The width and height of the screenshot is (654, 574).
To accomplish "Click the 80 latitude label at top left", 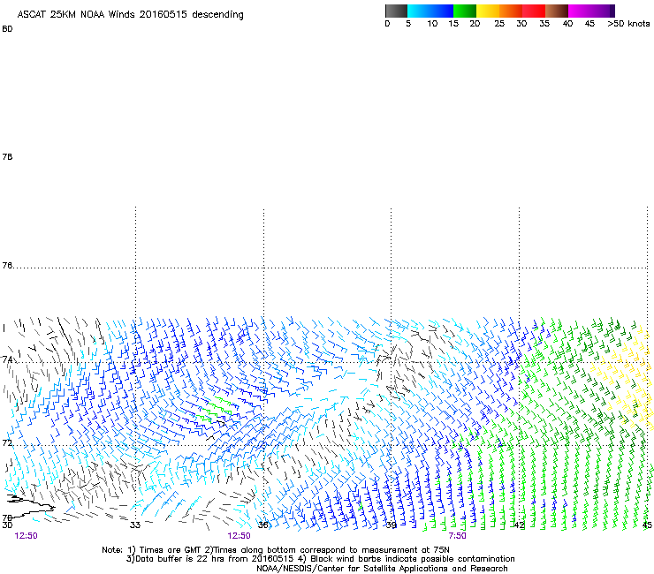I will click(x=7, y=29).
